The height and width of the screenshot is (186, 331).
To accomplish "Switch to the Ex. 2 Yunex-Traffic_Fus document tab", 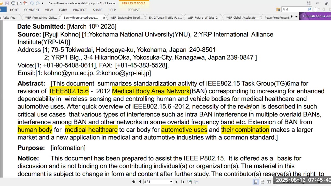I will [x=165, y=18].
